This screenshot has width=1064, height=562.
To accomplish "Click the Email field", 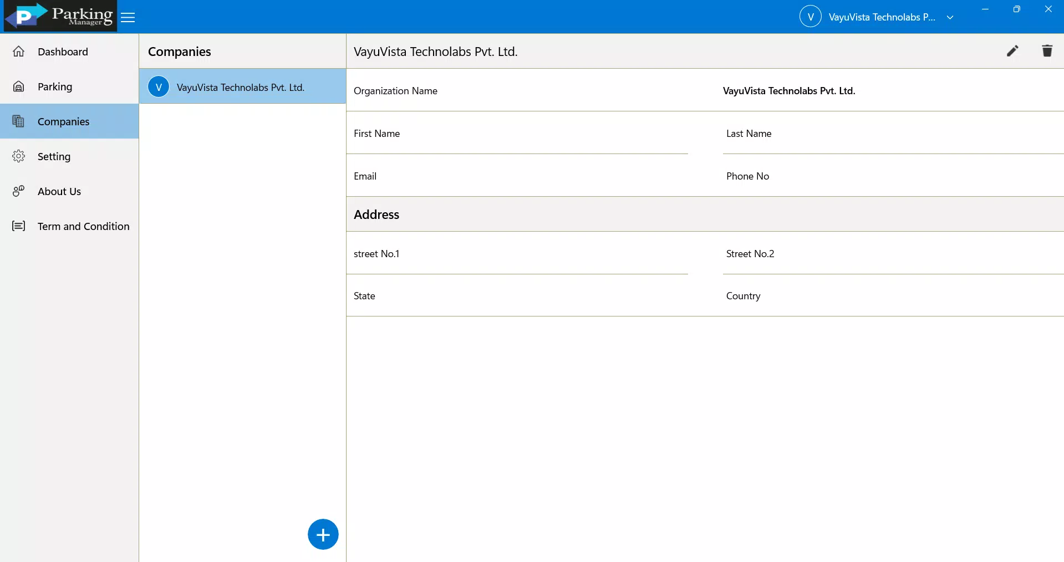I will 517,176.
